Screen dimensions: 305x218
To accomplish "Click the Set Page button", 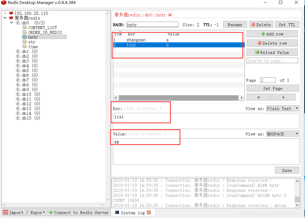I will tap(273, 88).
